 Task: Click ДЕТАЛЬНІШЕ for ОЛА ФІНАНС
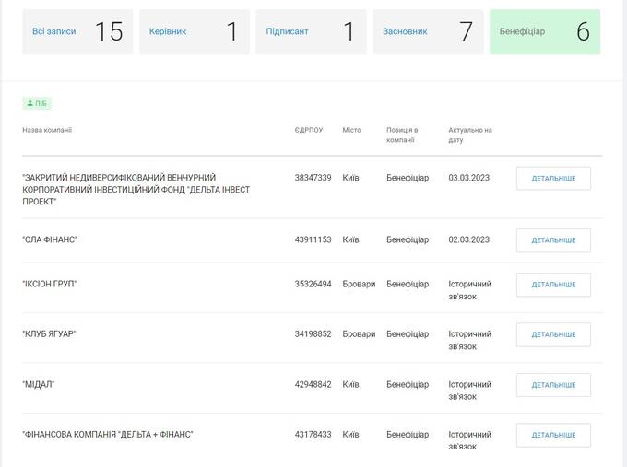(x=553, y=240)
